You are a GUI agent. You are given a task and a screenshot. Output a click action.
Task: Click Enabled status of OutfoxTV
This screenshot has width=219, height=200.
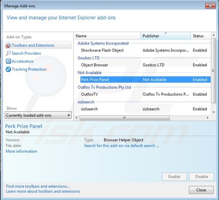[200, 94]
